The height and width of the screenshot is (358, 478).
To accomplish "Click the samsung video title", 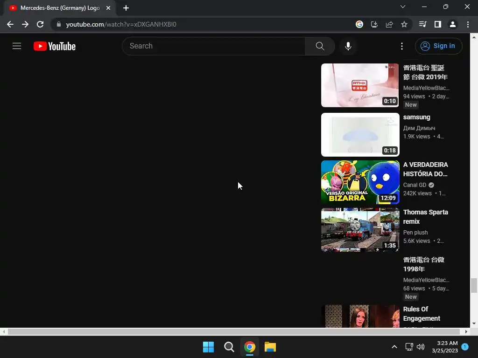I will [416, 117].
